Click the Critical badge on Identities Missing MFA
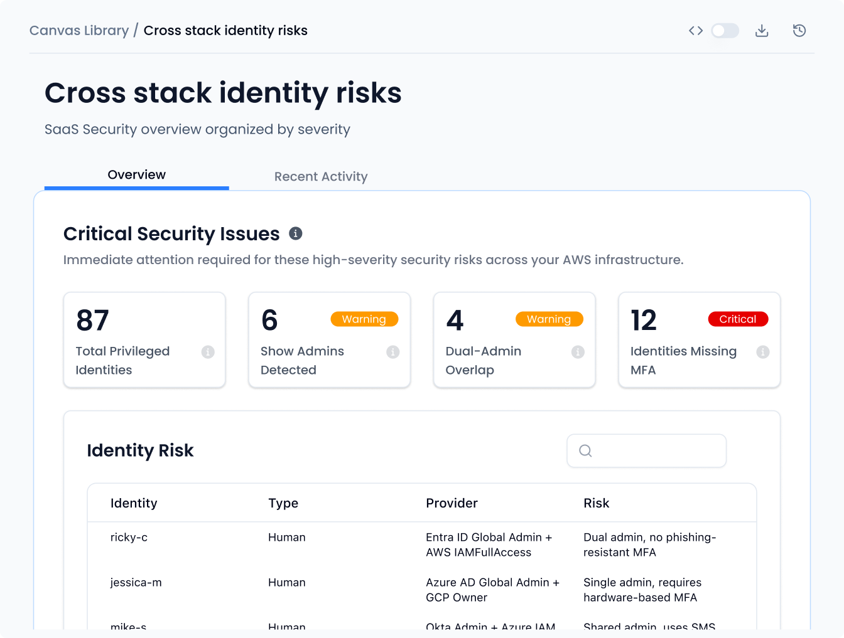This screenshot has height=638, width=844. (738, 319)
